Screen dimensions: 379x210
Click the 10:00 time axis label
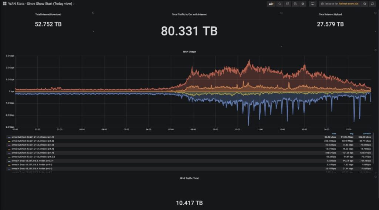tap(238, 130)
